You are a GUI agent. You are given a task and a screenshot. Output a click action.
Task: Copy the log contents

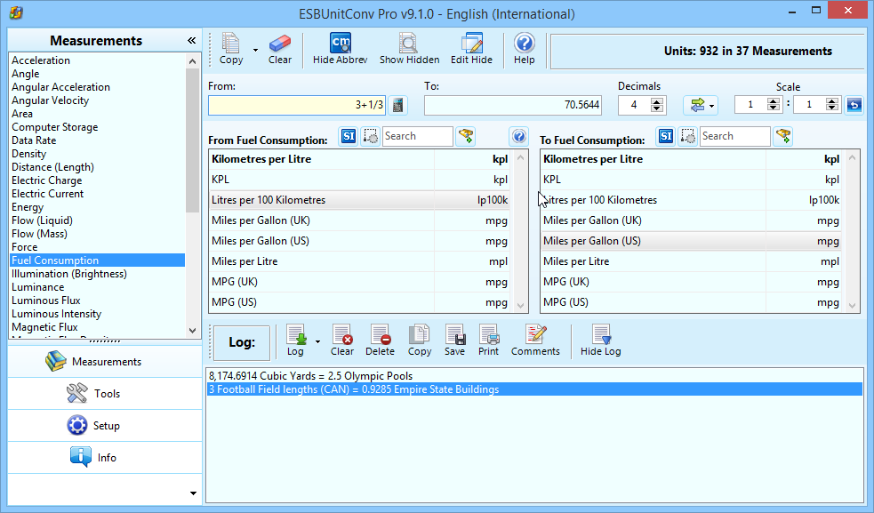point(419,341)
